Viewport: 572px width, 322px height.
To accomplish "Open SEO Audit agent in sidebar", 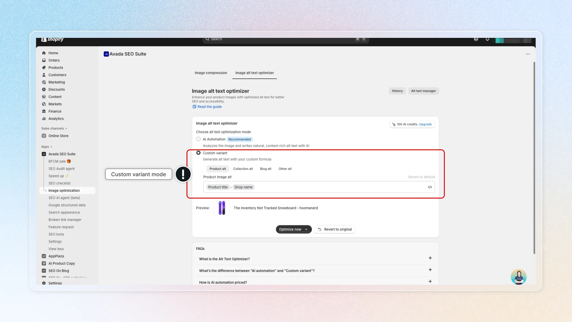I will [62, 169].
